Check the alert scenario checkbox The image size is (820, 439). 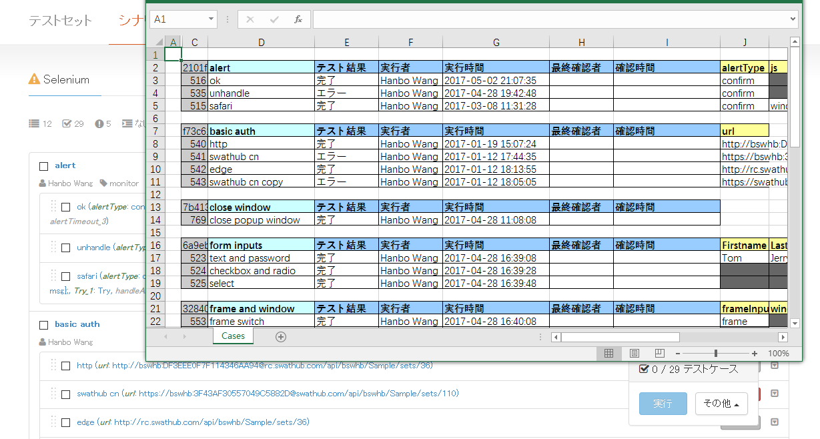[x=44, y=166]
